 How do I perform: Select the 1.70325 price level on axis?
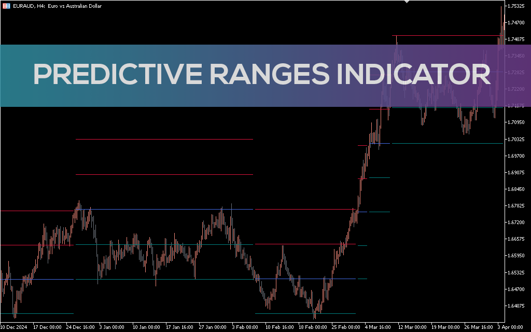(x=516, y=140)
